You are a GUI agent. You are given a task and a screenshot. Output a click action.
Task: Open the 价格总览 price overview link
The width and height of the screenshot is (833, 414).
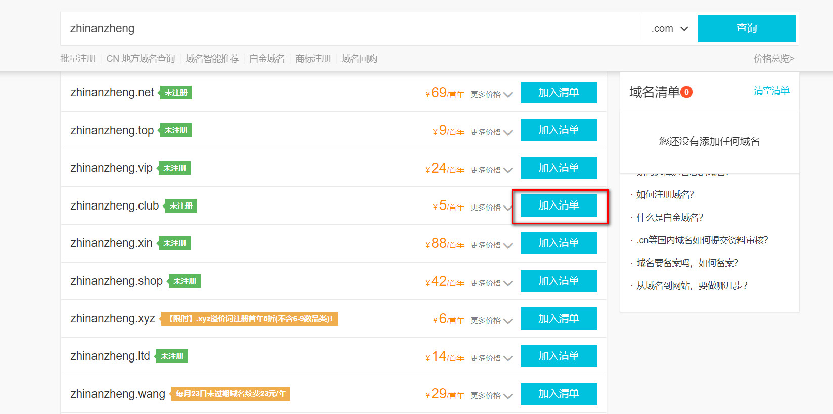coord(773,59)
